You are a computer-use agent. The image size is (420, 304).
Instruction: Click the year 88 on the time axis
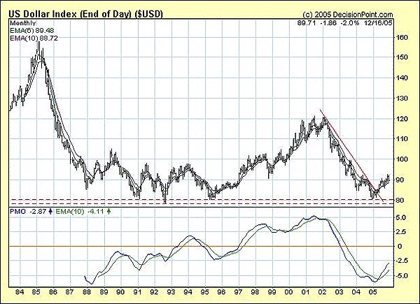(87, 291)
